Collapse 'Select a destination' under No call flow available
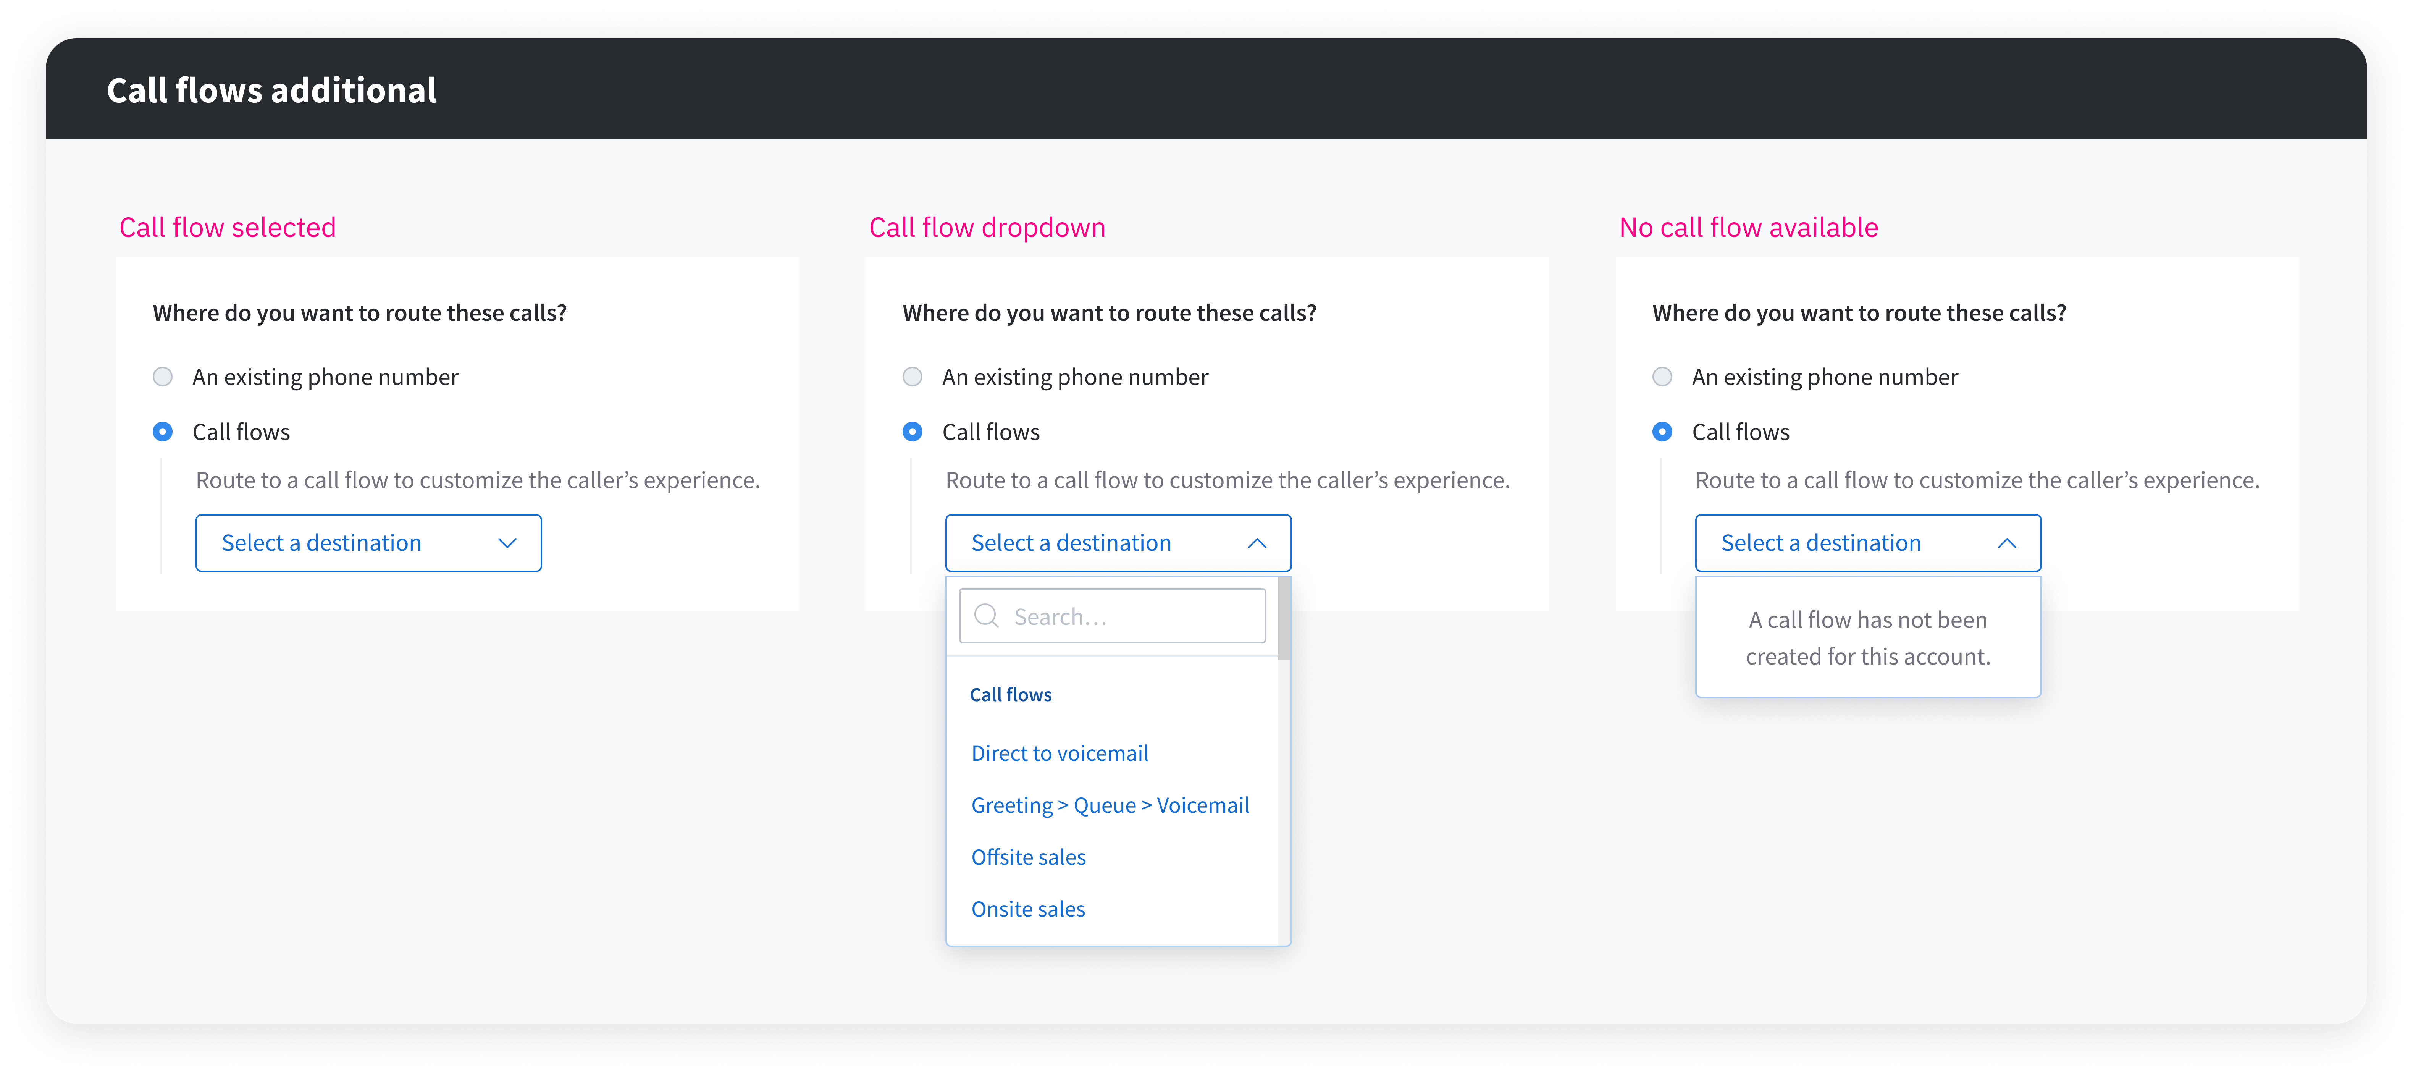Screen dimensions: 2413x1077 pos(1820,543)
